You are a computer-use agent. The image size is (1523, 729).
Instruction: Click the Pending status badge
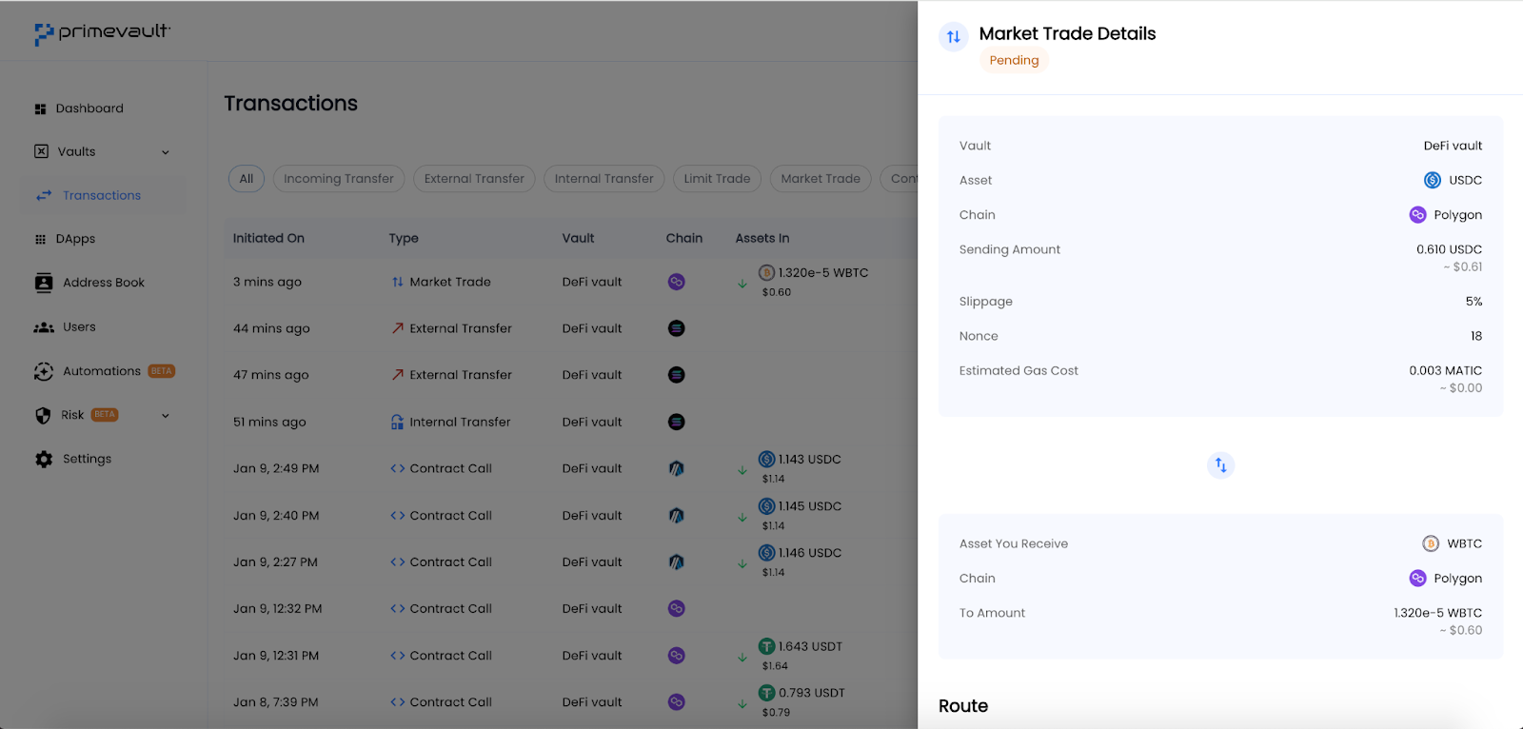tap(1014, 60)
